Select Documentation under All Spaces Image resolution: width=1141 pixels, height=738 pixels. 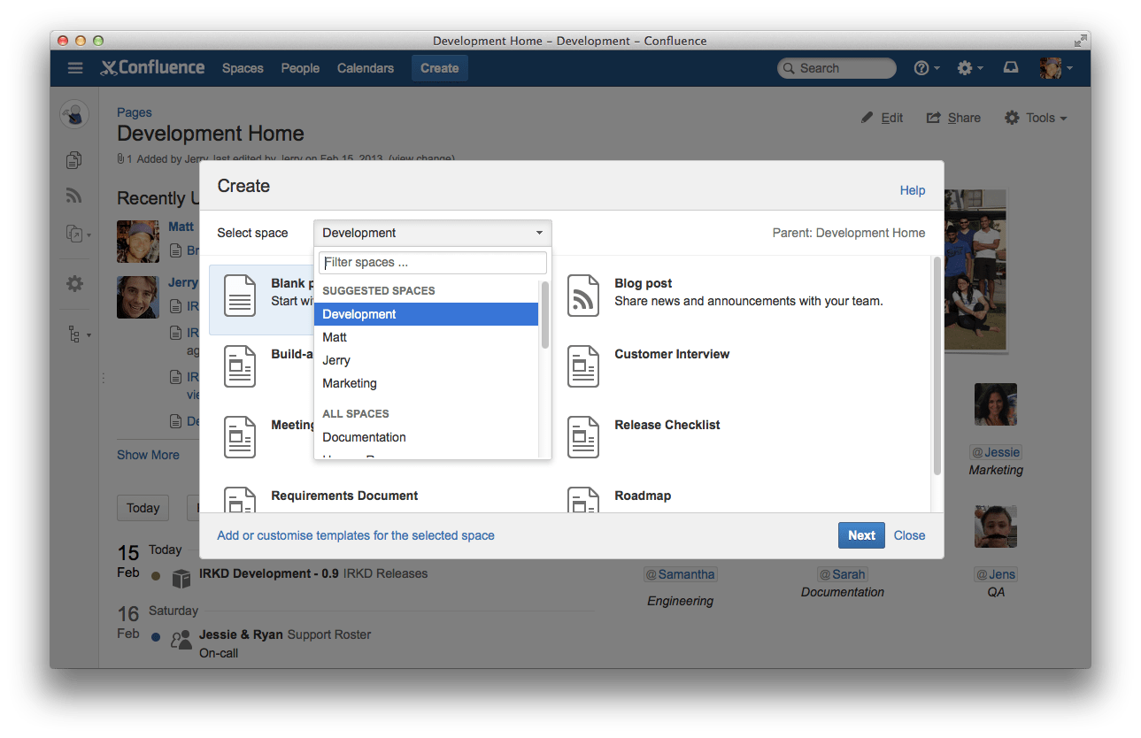point(364,437)
